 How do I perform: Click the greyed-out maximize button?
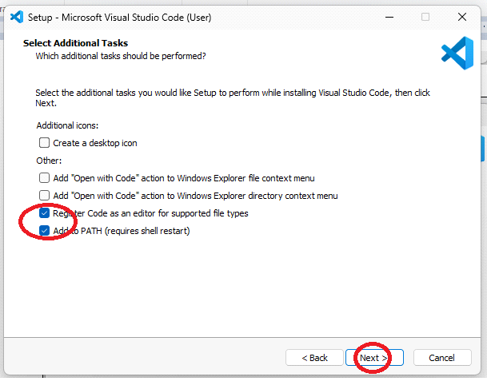tap(425, 16)
